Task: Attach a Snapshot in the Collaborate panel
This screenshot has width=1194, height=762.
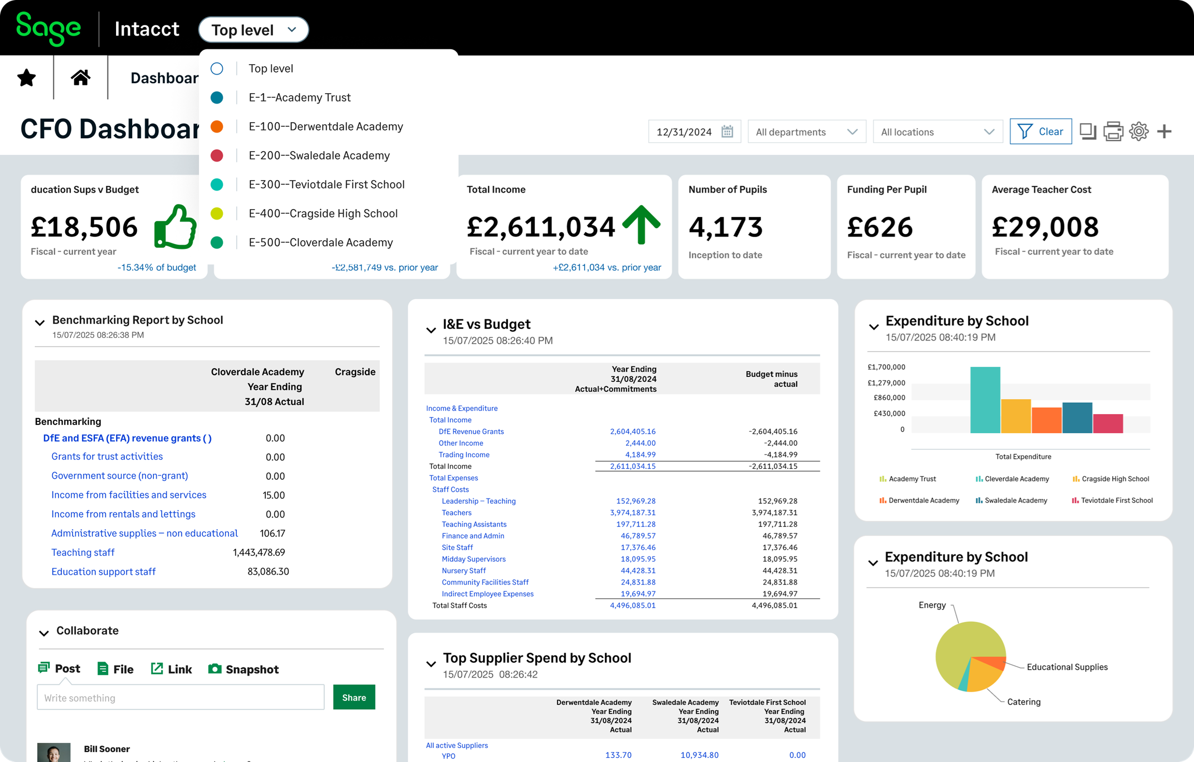Action: [244, 668]
